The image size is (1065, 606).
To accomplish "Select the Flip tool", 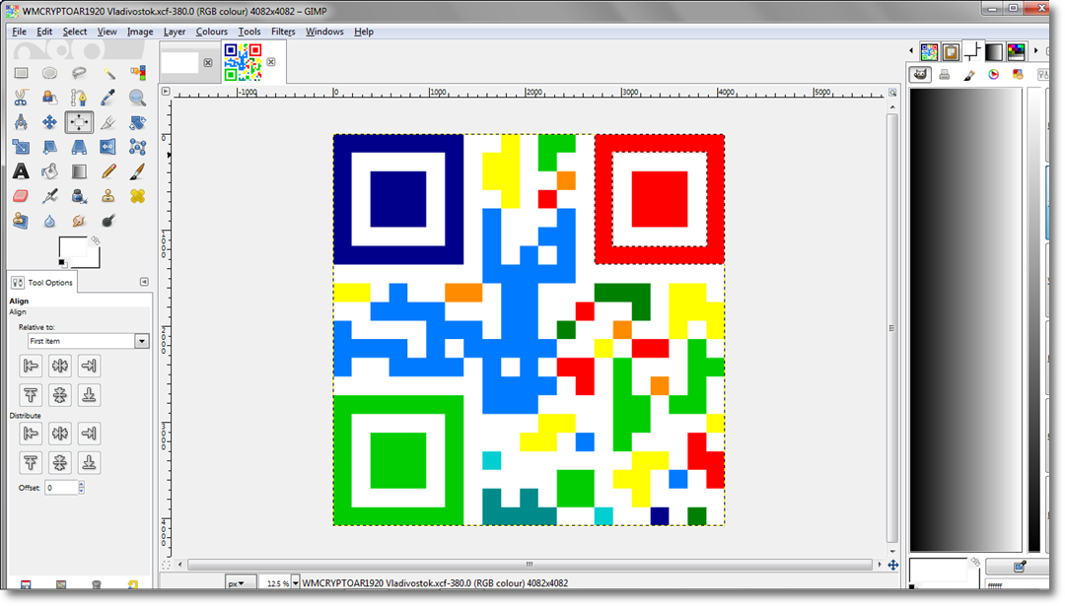I will click(108, 147).
